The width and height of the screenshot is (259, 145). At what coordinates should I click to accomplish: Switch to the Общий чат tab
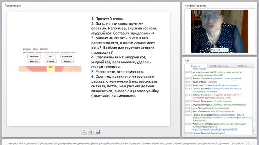(x=196, y=66)
